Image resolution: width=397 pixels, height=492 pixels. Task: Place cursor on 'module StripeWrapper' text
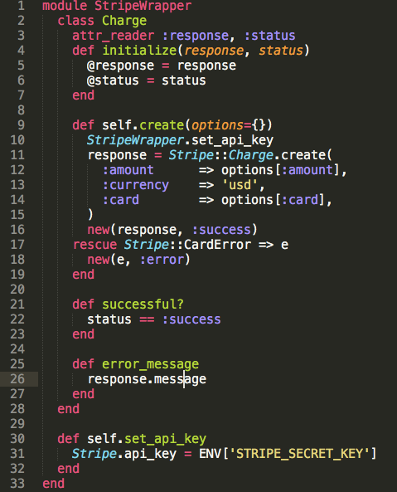pyautogui.click(x=117, y=6)
